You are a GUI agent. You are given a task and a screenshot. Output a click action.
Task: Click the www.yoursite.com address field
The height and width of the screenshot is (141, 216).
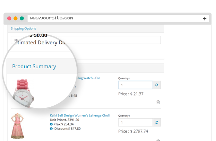[x=118, y=18]
